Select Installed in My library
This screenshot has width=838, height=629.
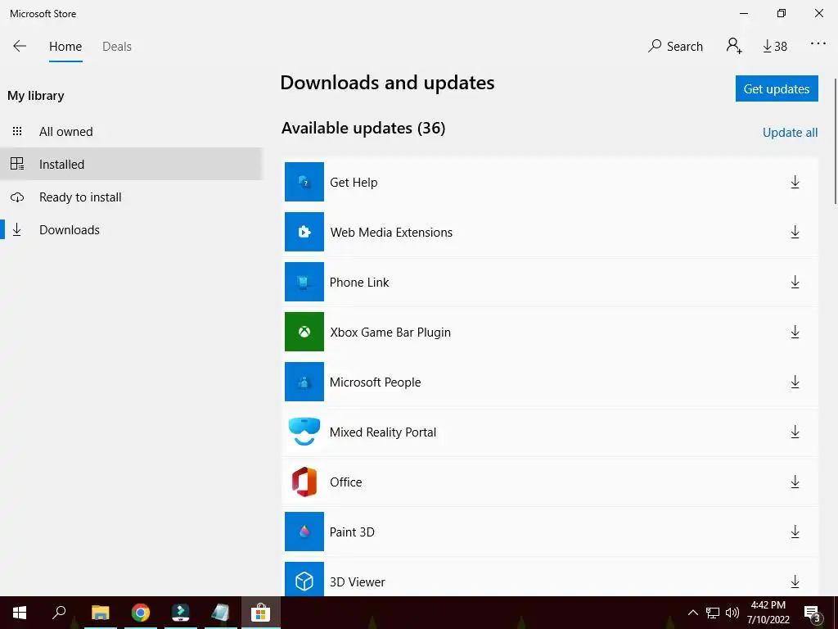click(131, 164)
